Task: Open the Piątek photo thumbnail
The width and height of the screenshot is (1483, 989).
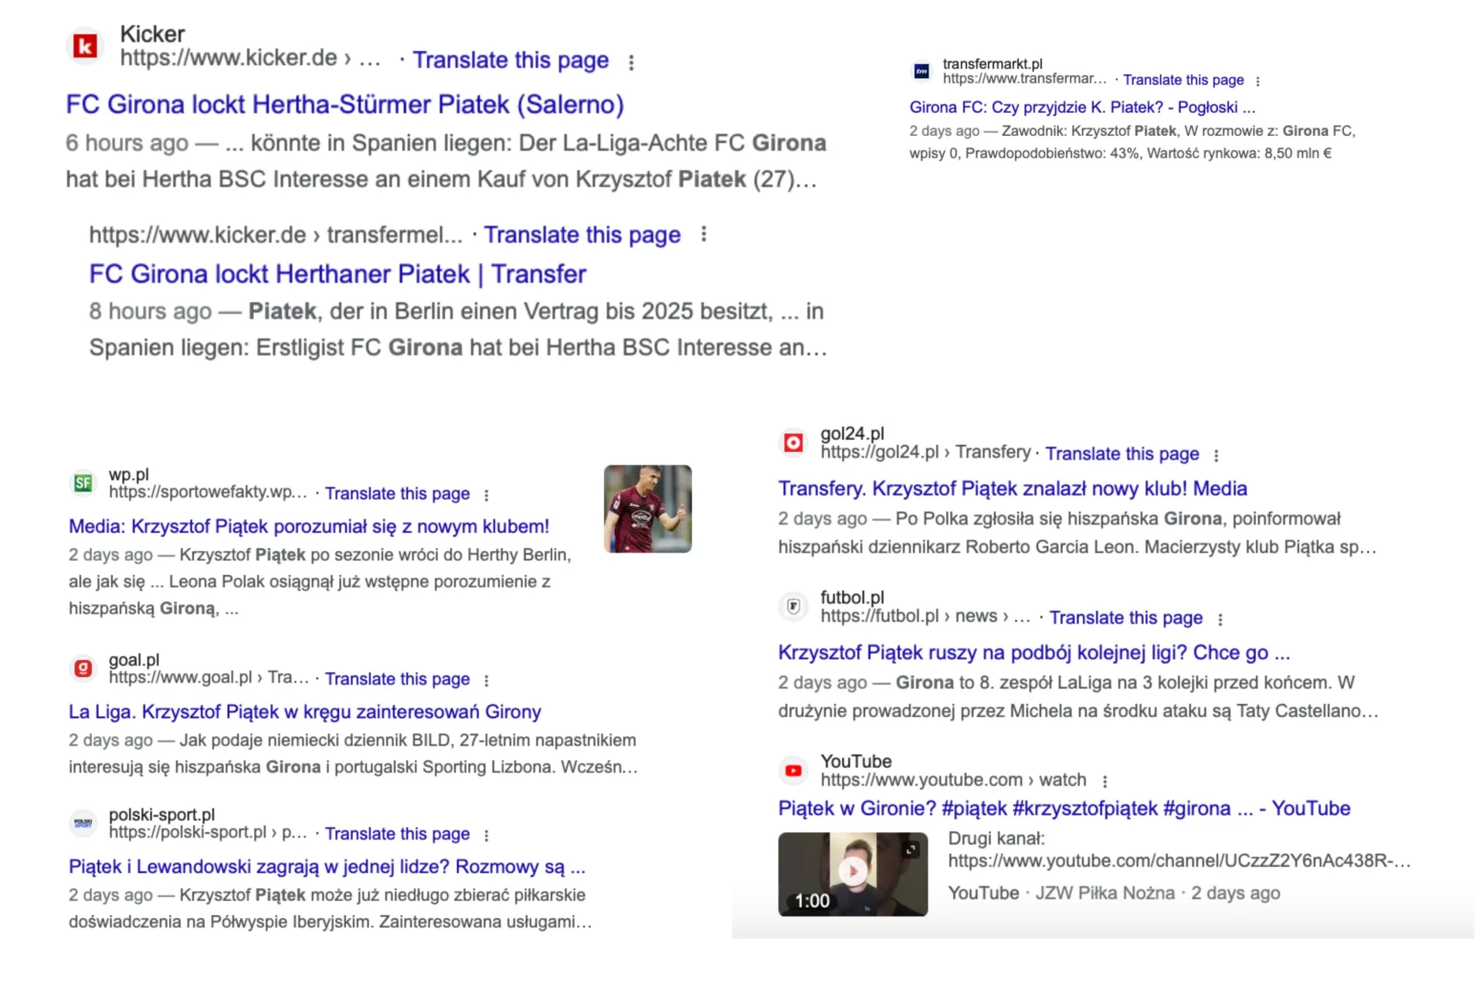Action: (648, 508)
